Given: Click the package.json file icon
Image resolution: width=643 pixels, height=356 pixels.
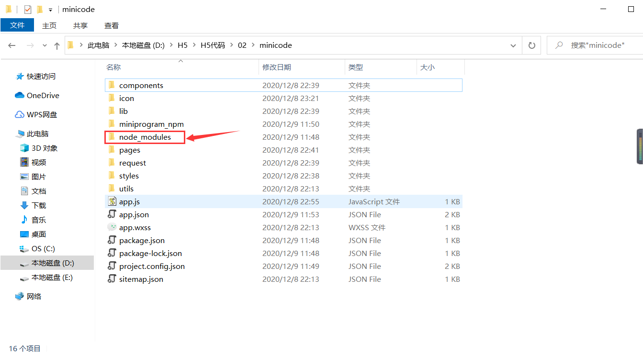Looking at the screenshot, I should pos(112,240).
